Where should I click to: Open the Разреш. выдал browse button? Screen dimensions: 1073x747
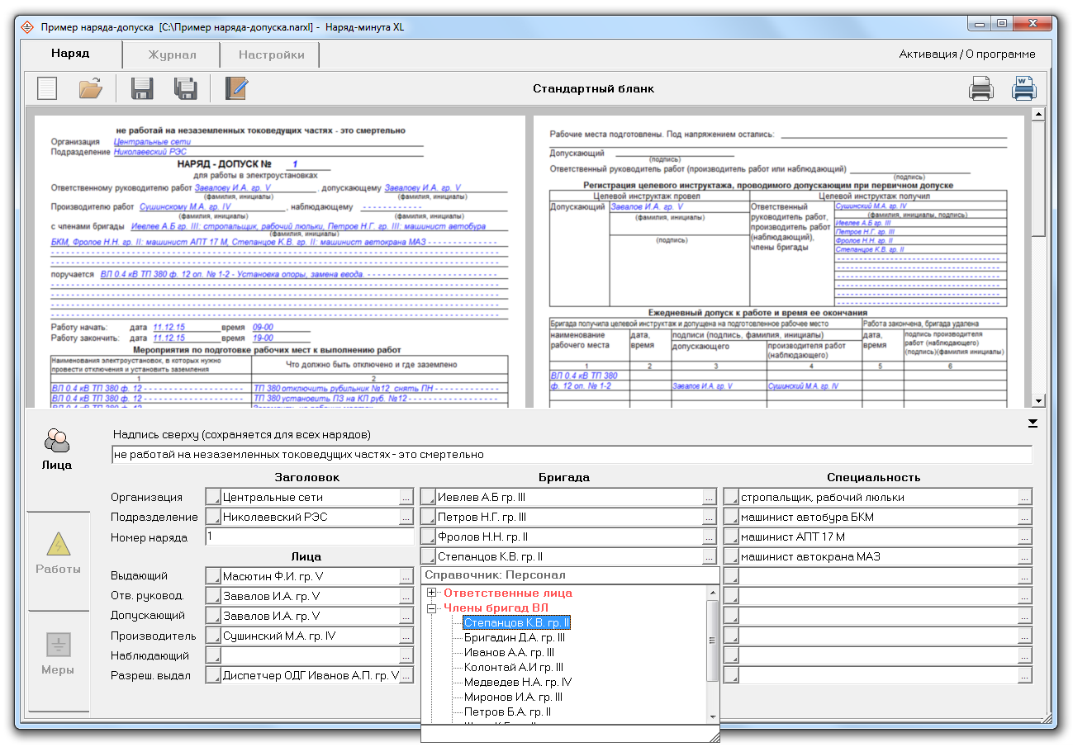pyautogui.click(x=406, y=676)
